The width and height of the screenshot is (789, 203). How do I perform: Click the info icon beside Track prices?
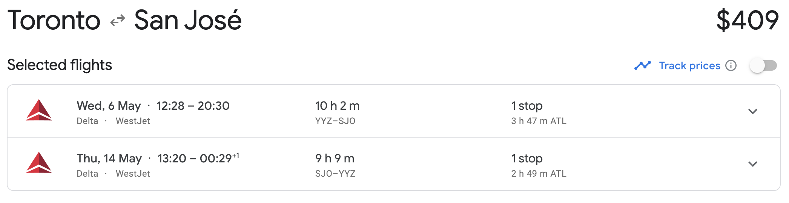tap(731, 65)
